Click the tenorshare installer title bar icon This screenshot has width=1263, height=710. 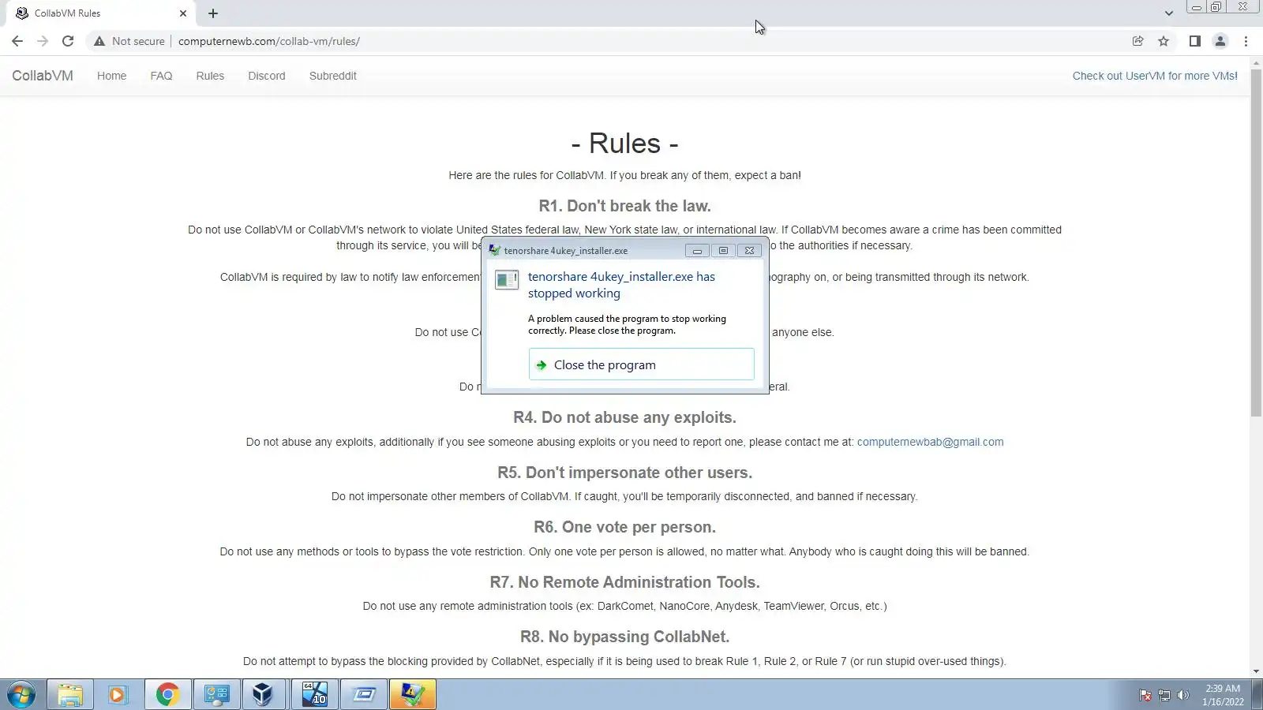coord(495,250)
